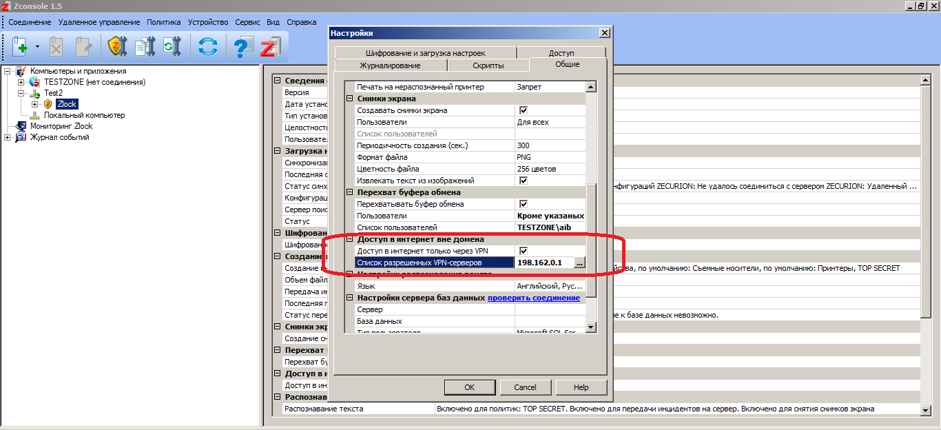Toggle Перехватывать буфер обмена checkbox

523,204
